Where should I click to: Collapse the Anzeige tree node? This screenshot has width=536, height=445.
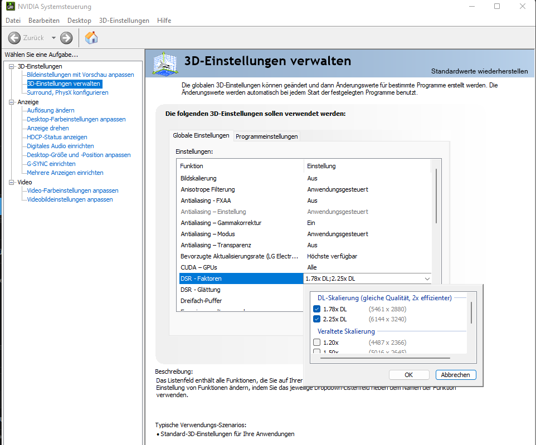(x=12, y=102)
